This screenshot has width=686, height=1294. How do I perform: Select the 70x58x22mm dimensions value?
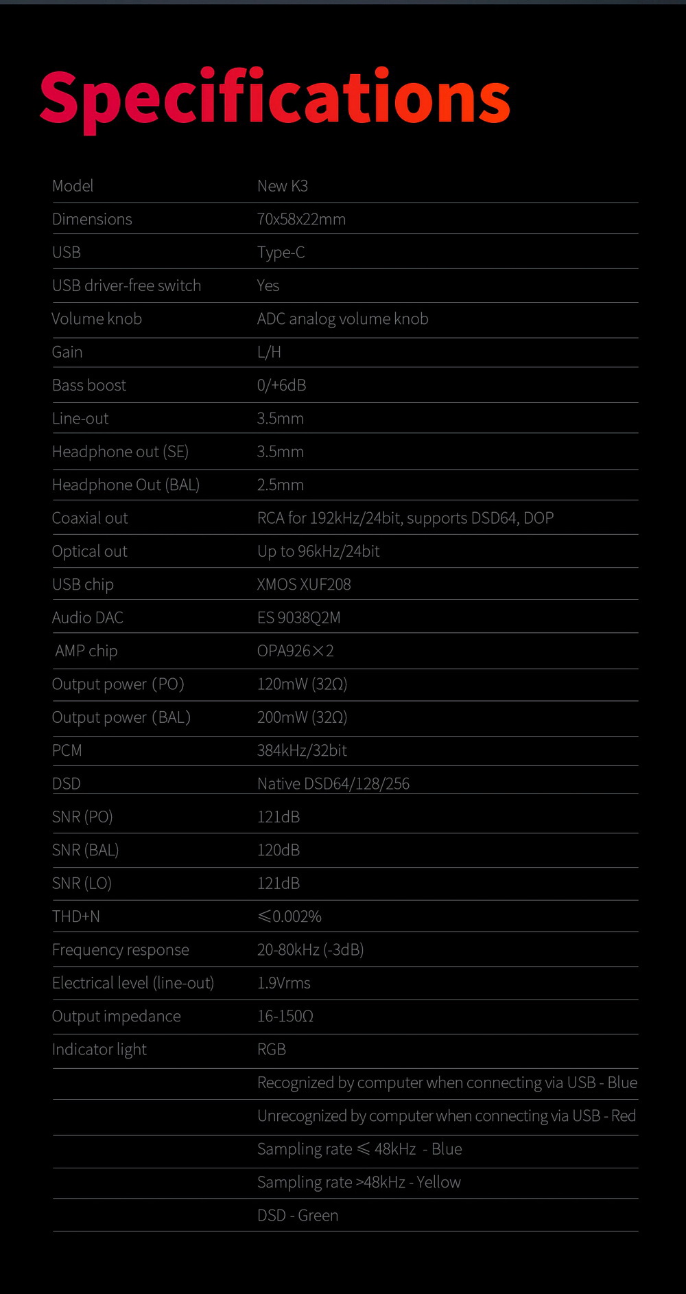click(x=301, y=219)
